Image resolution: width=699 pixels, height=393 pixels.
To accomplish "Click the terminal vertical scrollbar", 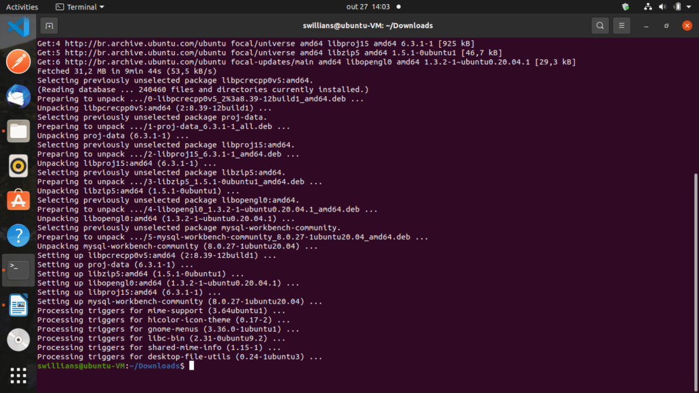I will coord(696,205).
